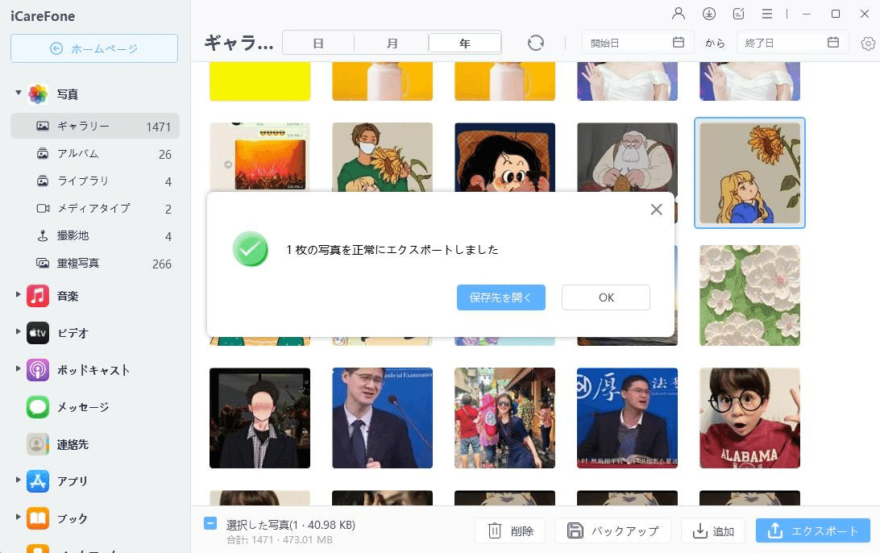880x553 pixels.
Task: Expand the 音楽 tree section
Action: click(18, 295)
